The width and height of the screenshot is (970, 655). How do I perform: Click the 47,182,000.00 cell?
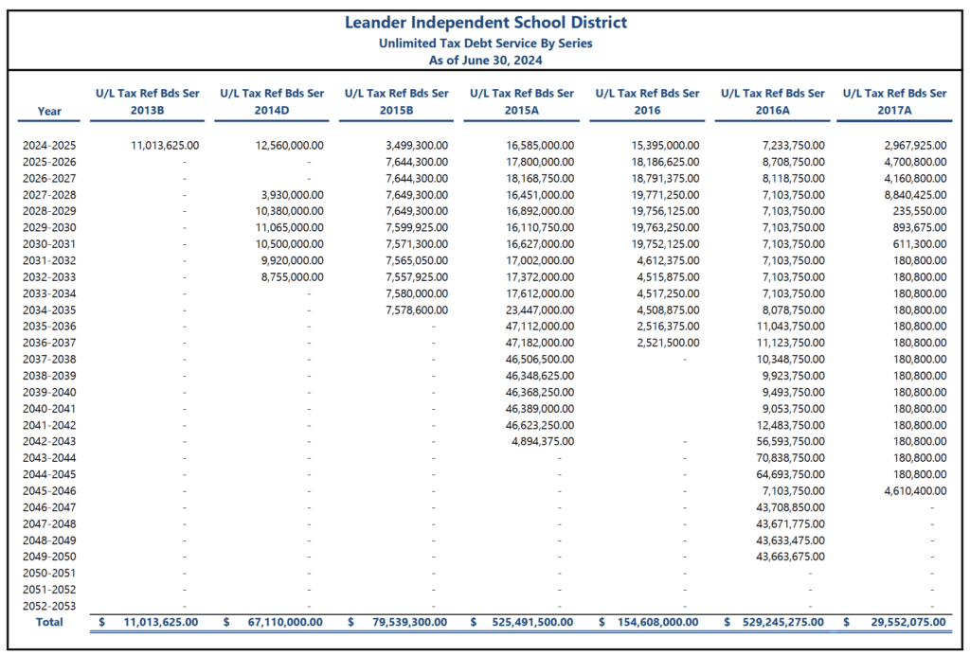coord(540,343)
